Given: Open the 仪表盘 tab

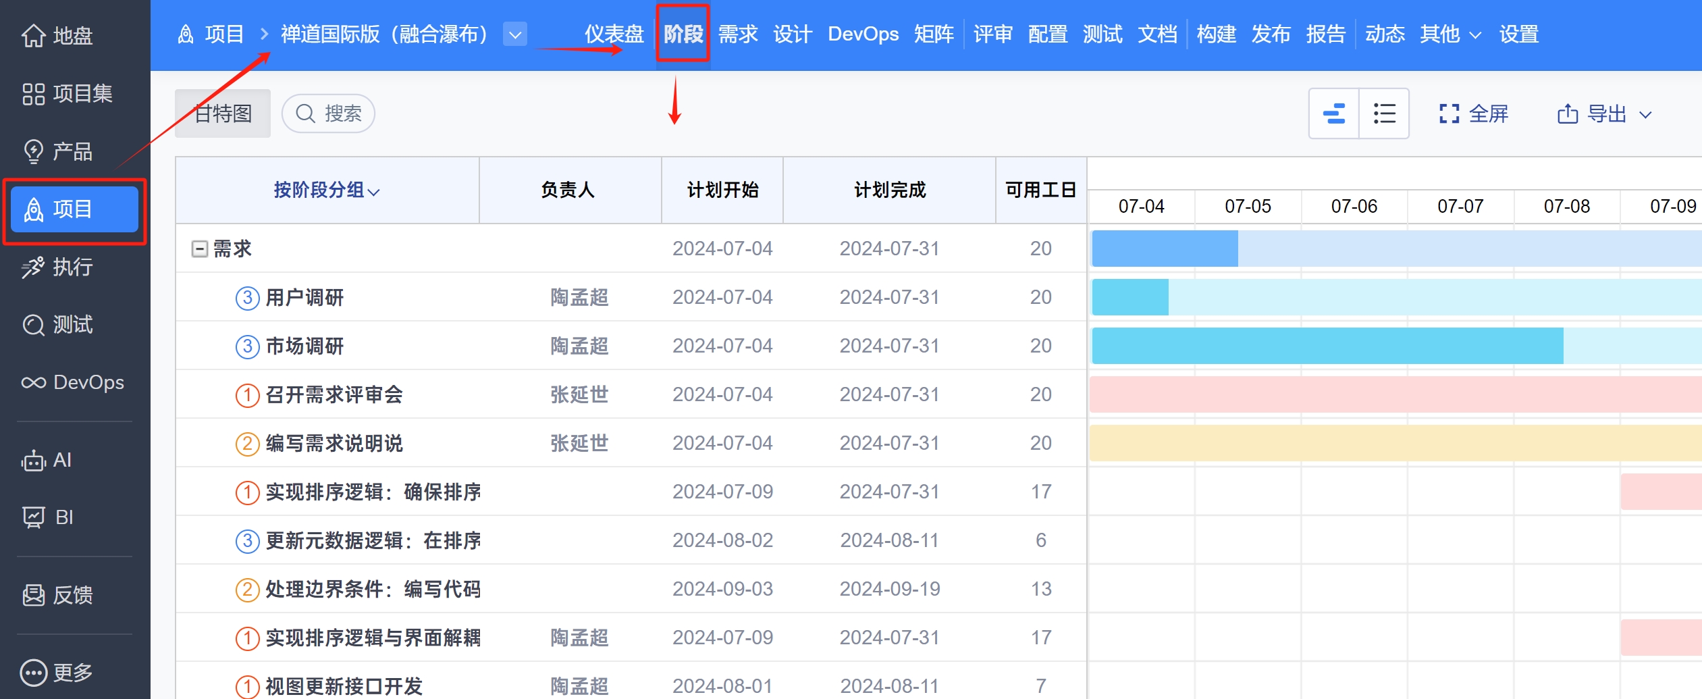Looking at the screenshot, I should coord(614,34).
